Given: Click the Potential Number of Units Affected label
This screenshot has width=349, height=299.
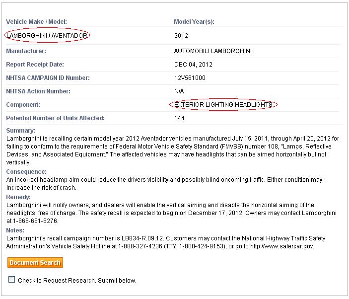Looking at the screenshot, I should (55, 118).
